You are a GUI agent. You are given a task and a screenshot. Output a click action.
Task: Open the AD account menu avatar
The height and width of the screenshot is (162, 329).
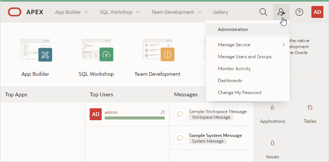point(317,12)
